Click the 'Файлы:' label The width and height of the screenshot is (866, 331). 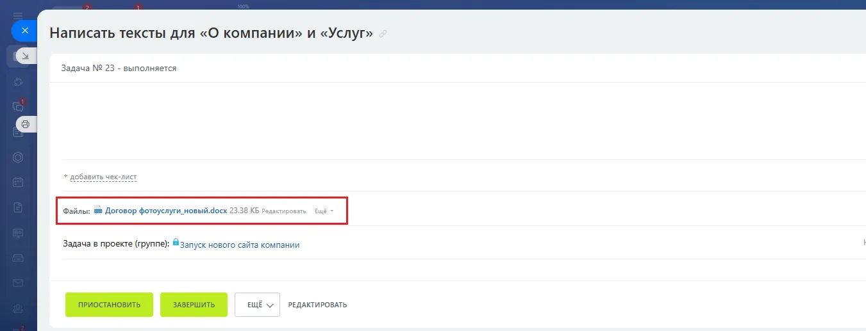77,211
